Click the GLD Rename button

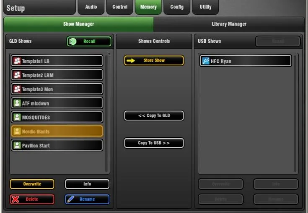[87, 199]
